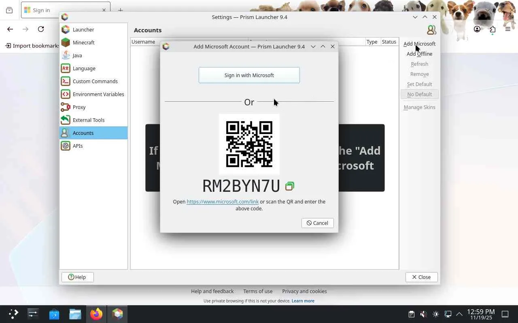Select the Proxy settings page

(93, 107)
